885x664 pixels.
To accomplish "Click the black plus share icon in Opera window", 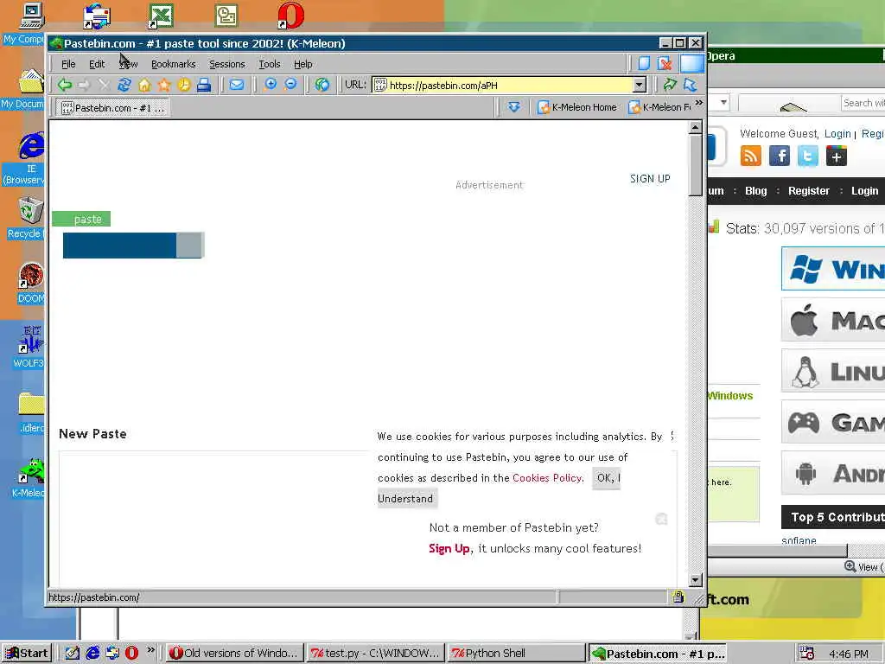I will pyautogui.click(x=837, y=156).
